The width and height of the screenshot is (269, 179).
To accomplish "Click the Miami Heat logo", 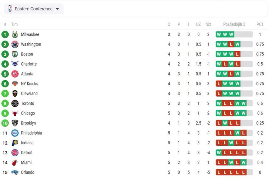I will pos(15,163).
